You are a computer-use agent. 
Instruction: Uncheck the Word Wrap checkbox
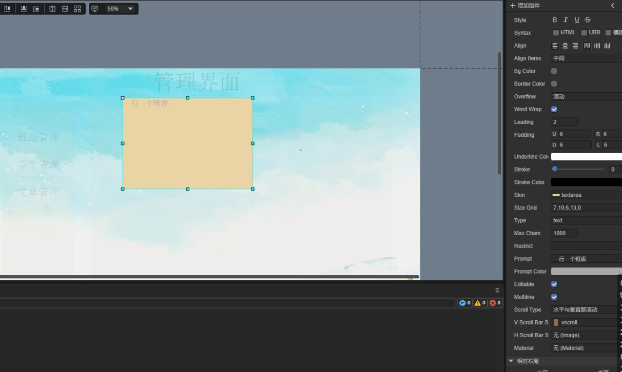pos(554,109)
